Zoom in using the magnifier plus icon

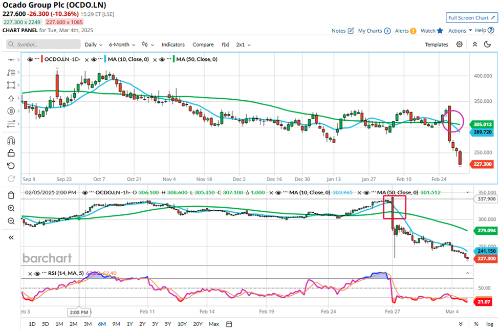click(x=11, y=208)
